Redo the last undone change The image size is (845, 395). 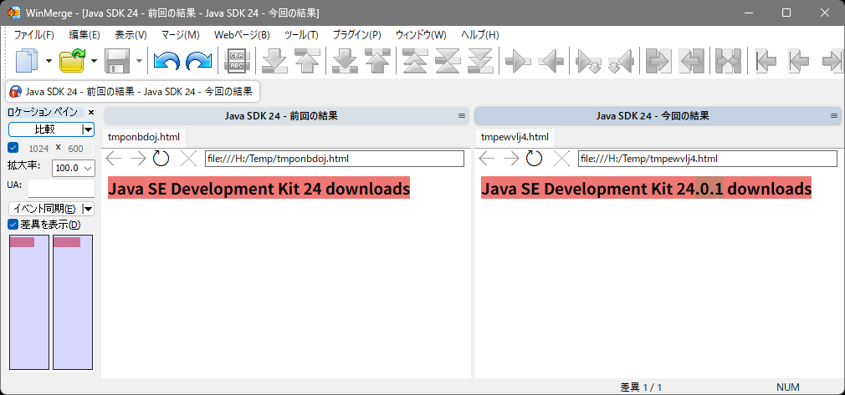[x=199, y=61]
